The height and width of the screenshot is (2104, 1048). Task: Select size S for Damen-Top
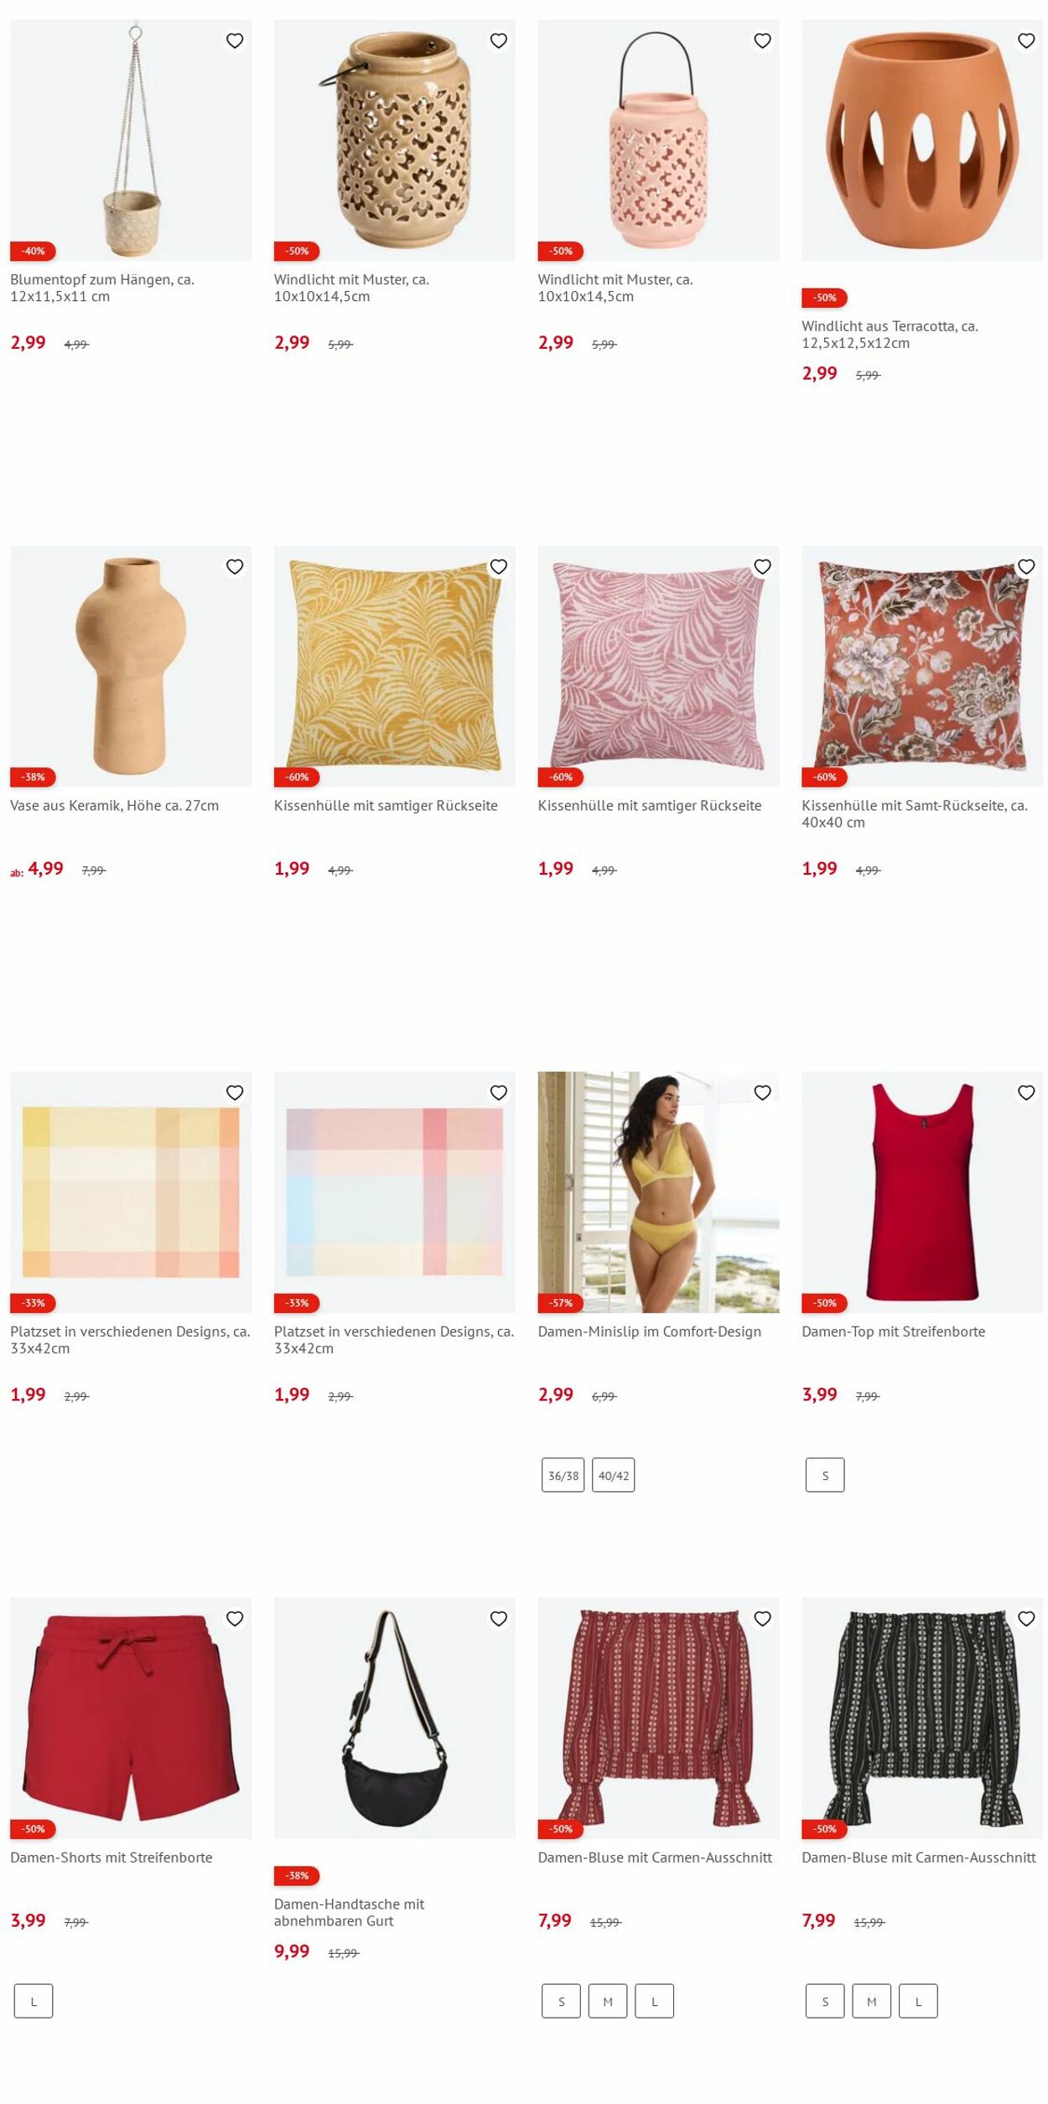(825, 1475)
